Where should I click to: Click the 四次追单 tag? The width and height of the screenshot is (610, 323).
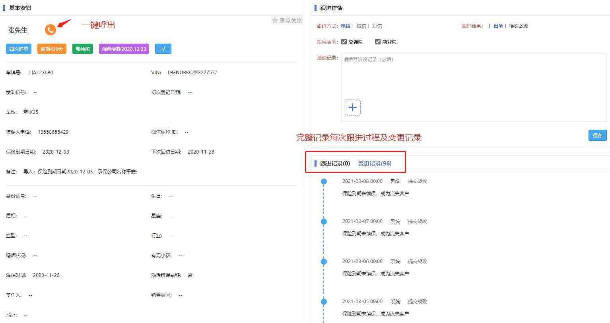pyautogui.click(x=19, y=49)
